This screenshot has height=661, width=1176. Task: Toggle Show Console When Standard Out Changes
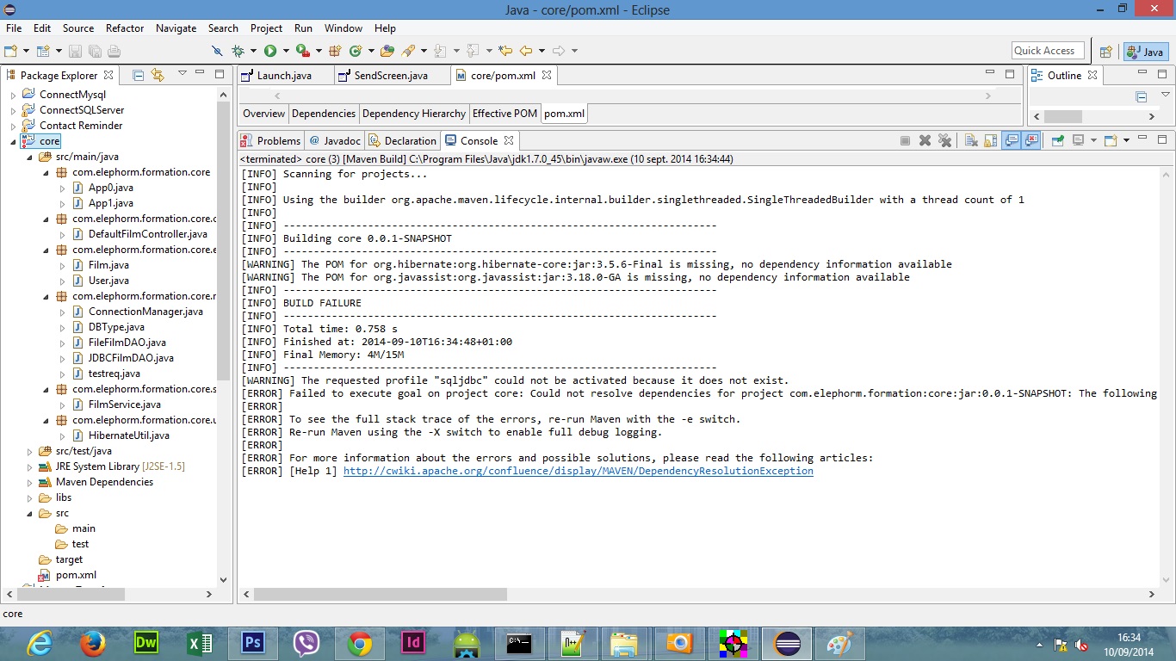[1012, 140]
